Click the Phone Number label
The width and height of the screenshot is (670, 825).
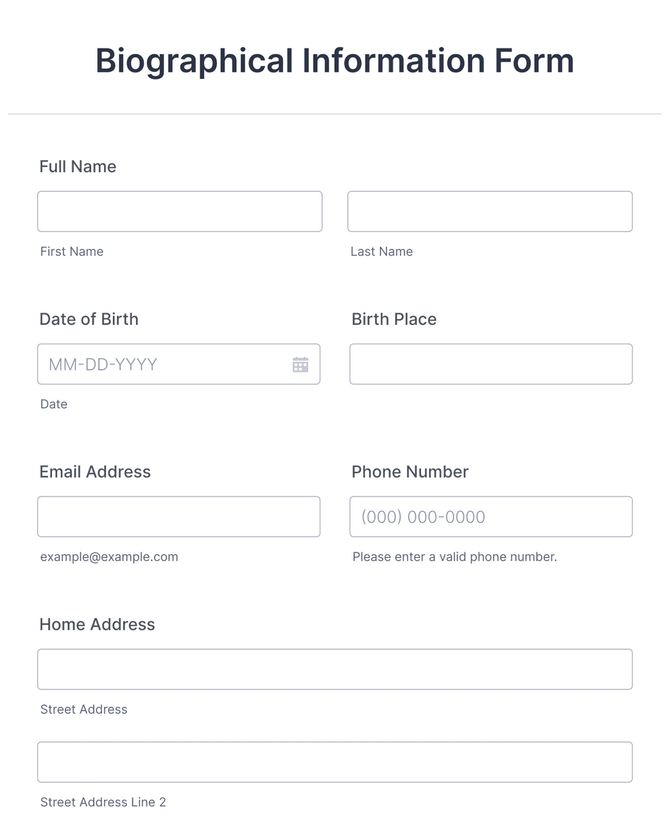[x=410, y=472]
